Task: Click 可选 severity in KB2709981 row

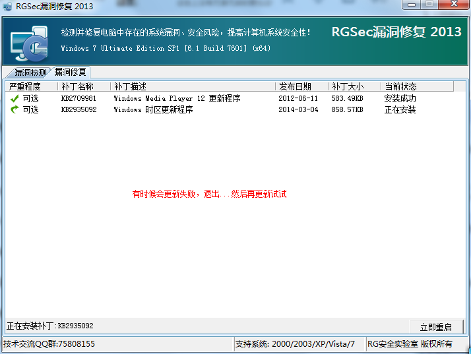Action: pos(30,98)
